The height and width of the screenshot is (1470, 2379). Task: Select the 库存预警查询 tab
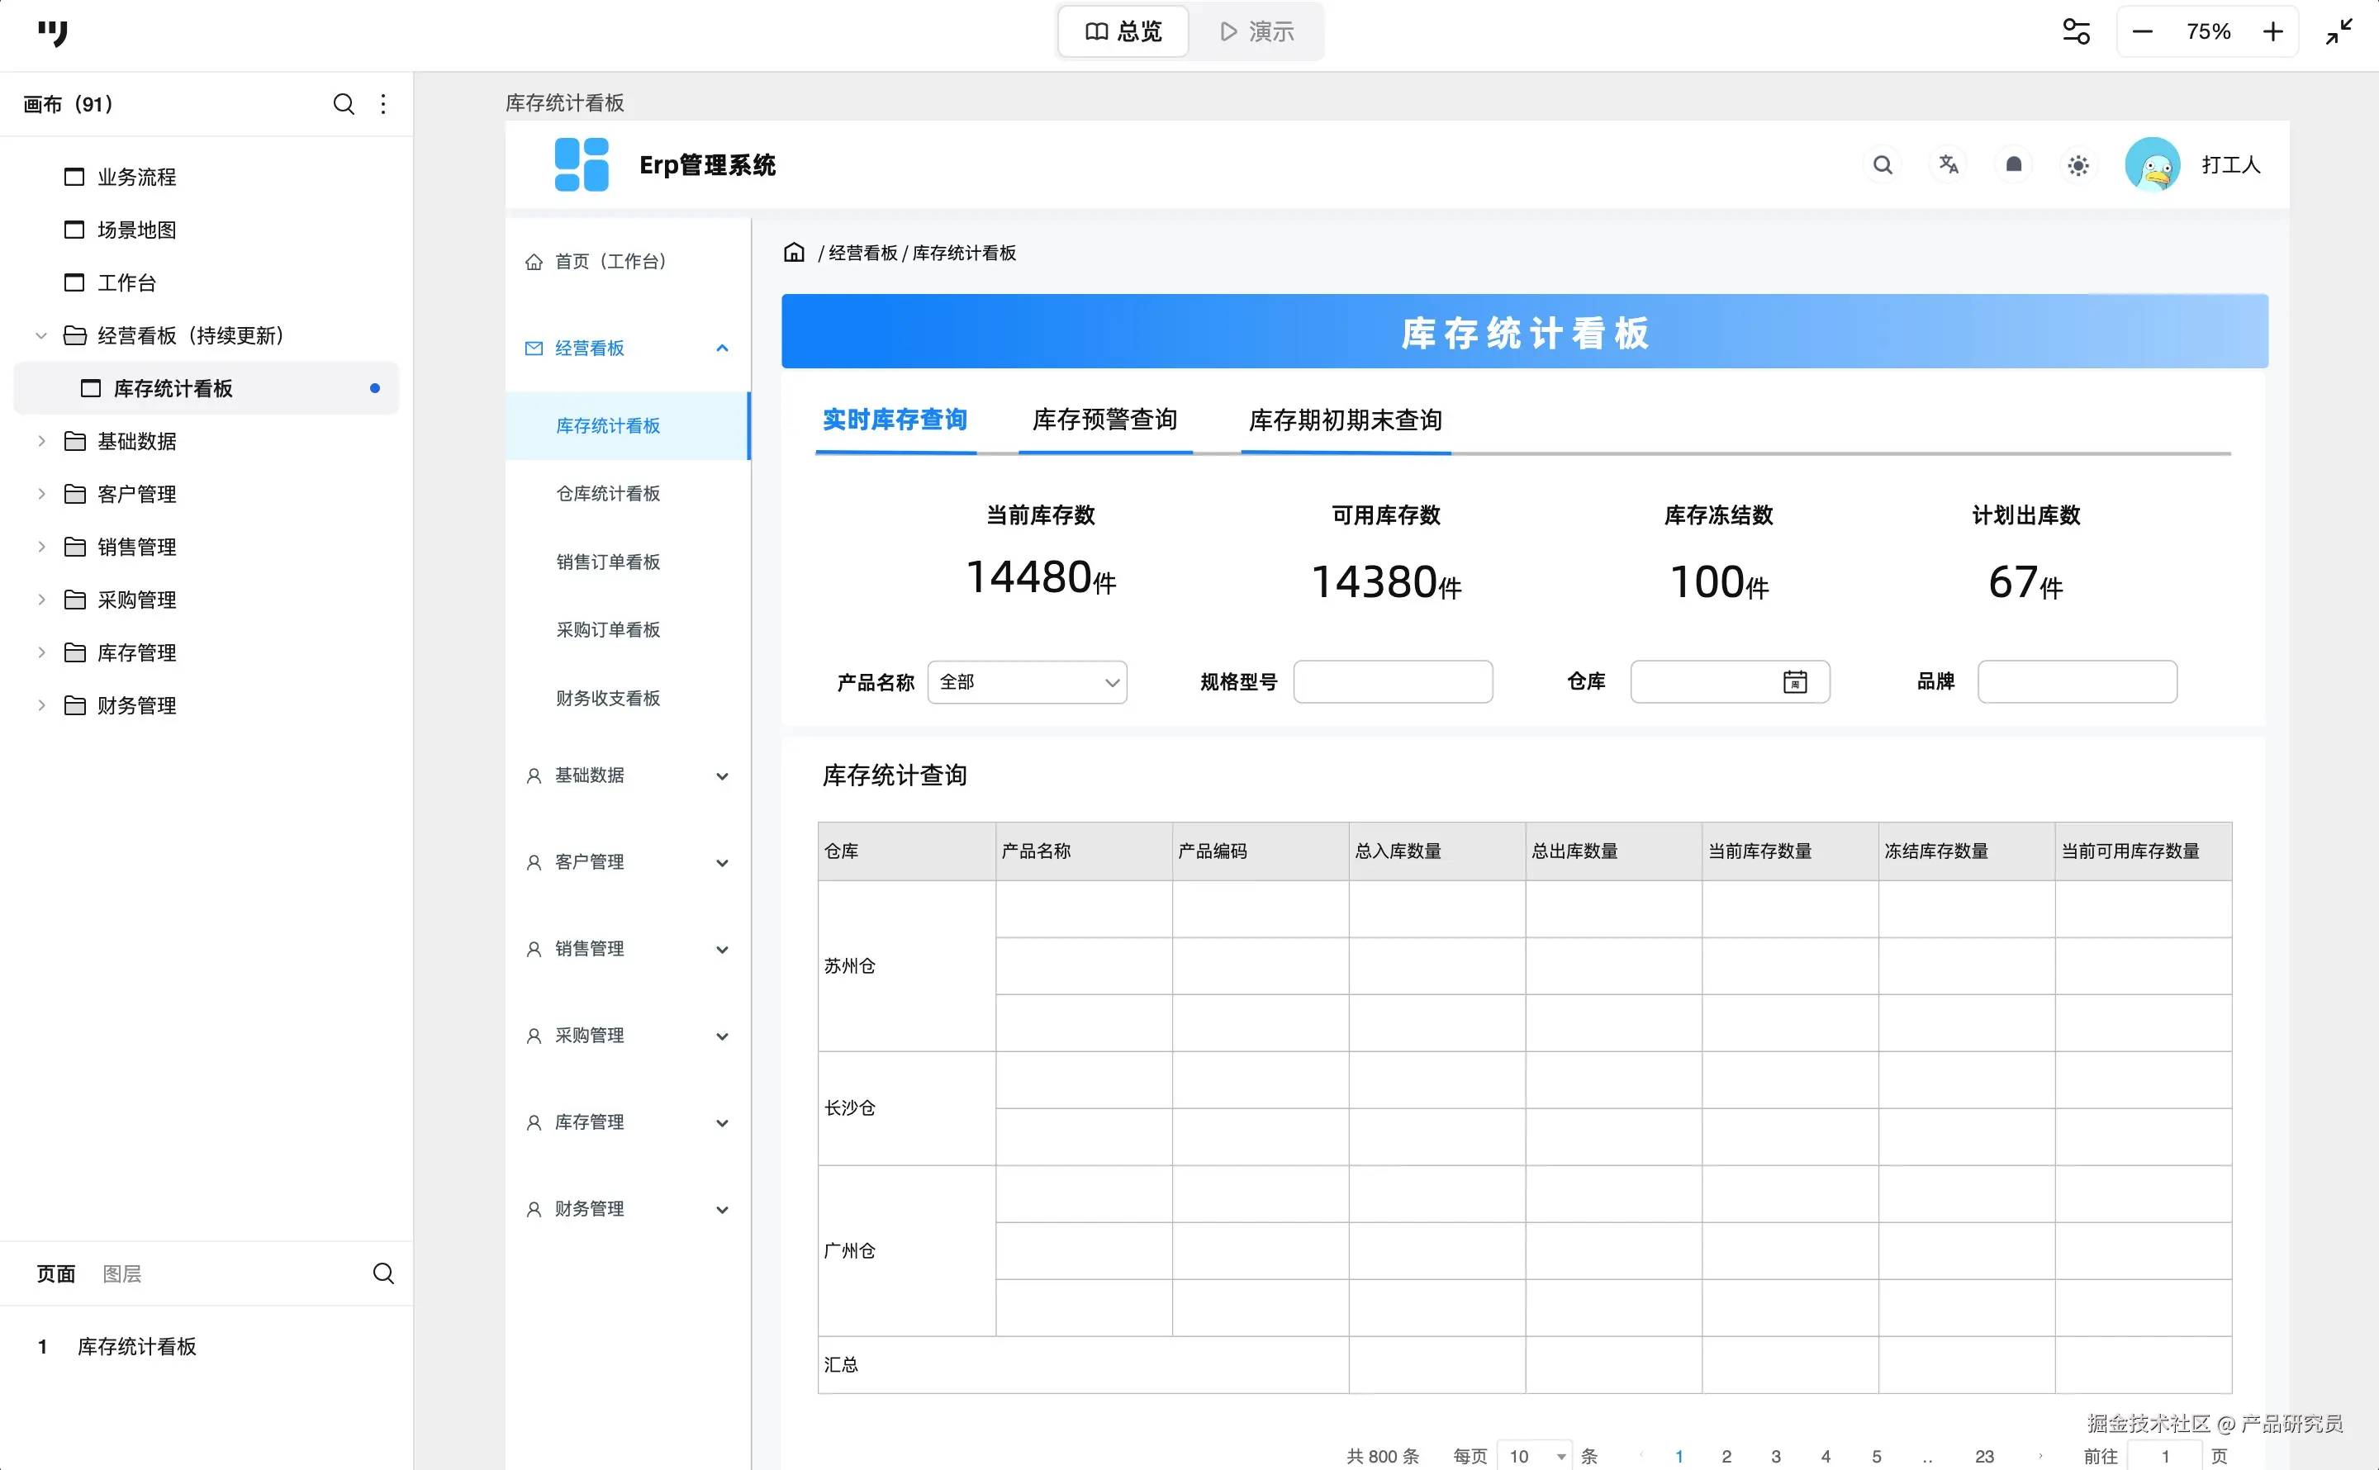(x=1104, y=420)
